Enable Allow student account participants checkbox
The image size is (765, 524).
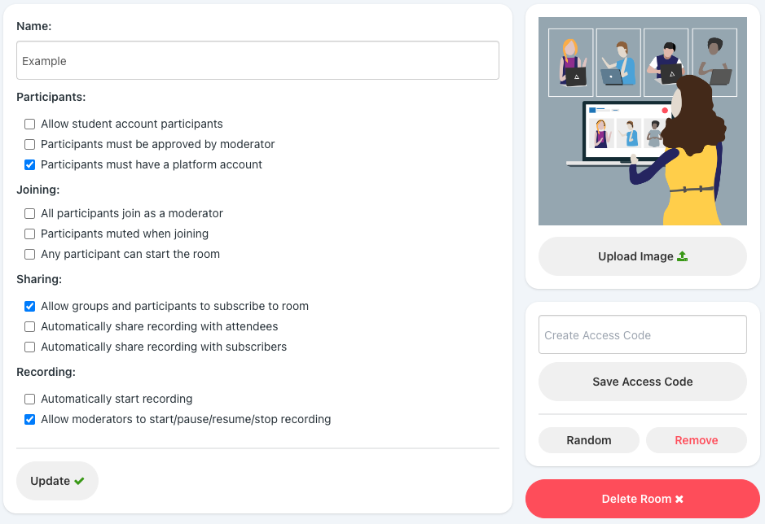pos(30,124)
